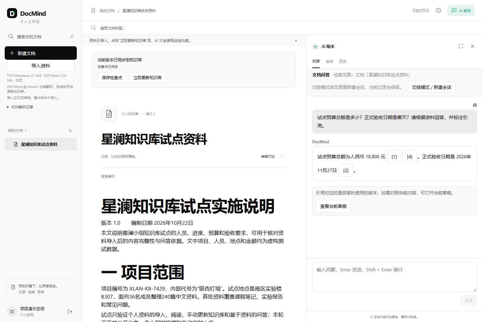Switch to the 会话 tab
Viewport: 483px width, 322px height.
click(329, 61)
